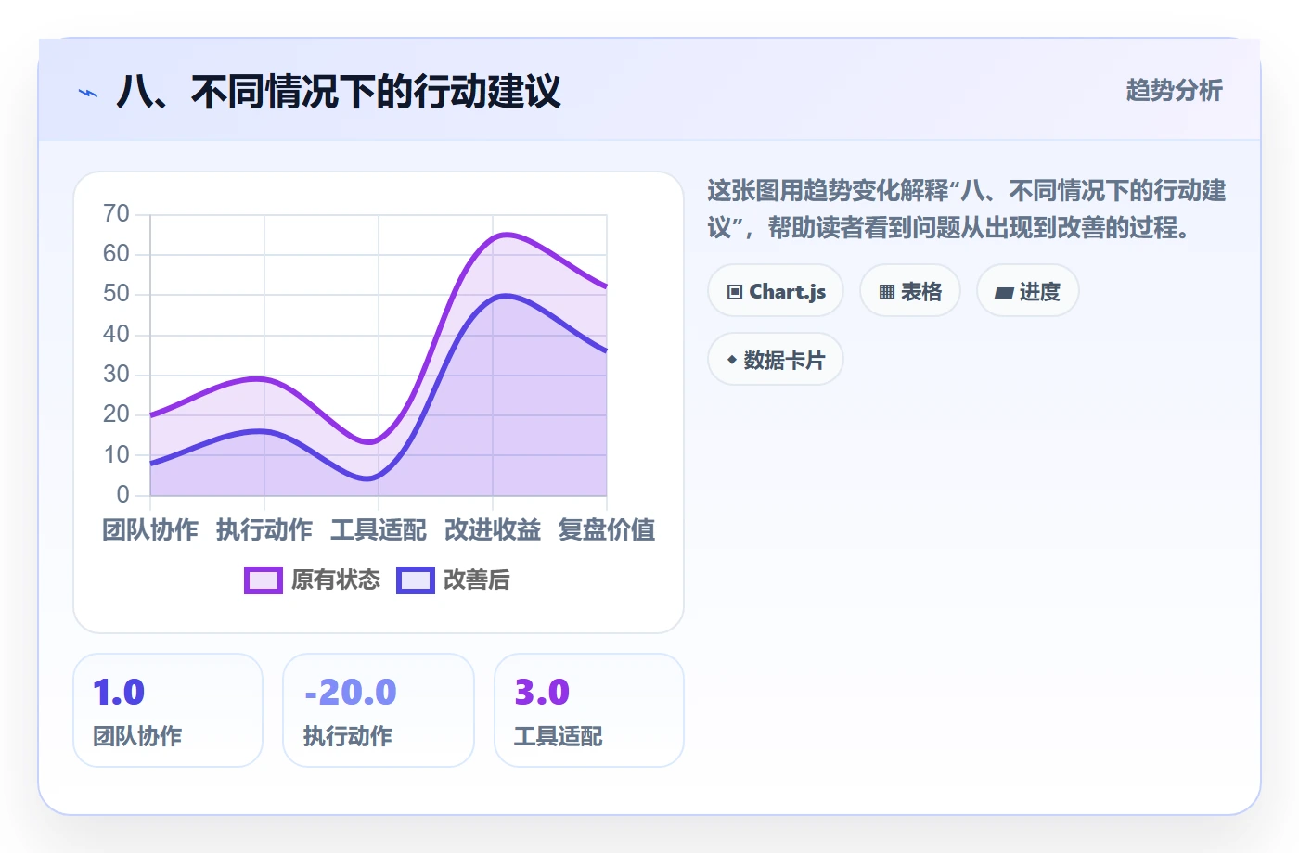Click the diamond icon on the 数据卡片 tag

732,360
